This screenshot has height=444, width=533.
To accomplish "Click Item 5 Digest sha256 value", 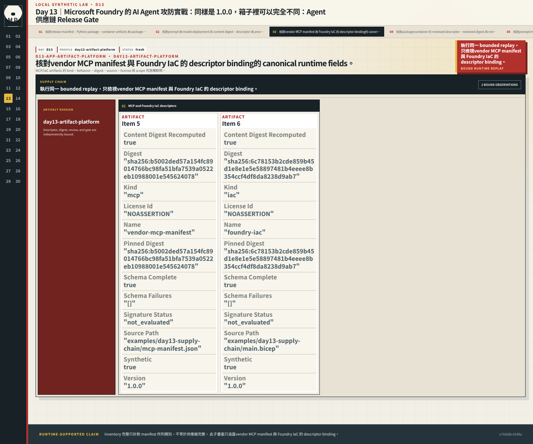I will coord(168,169).
